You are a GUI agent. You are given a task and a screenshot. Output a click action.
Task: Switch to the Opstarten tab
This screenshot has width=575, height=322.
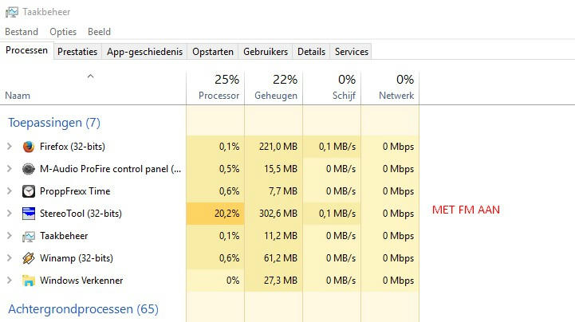pyautogui.click(x=213, y=51)
